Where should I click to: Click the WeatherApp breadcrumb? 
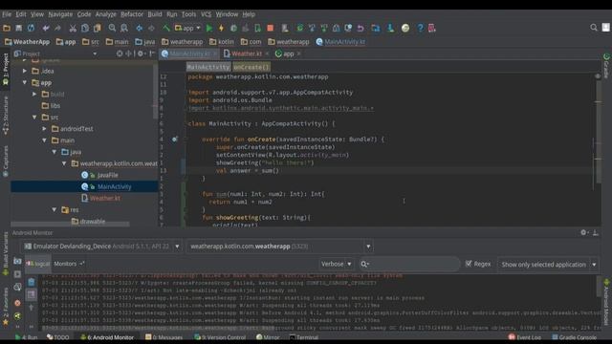[x=28, y=42]
